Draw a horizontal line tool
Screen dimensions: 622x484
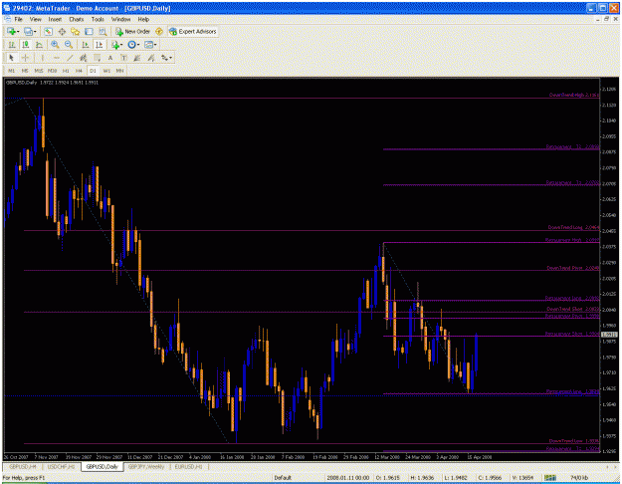tap(57, 58)
